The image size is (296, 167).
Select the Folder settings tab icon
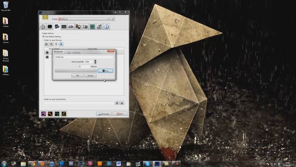pos(57,27)
